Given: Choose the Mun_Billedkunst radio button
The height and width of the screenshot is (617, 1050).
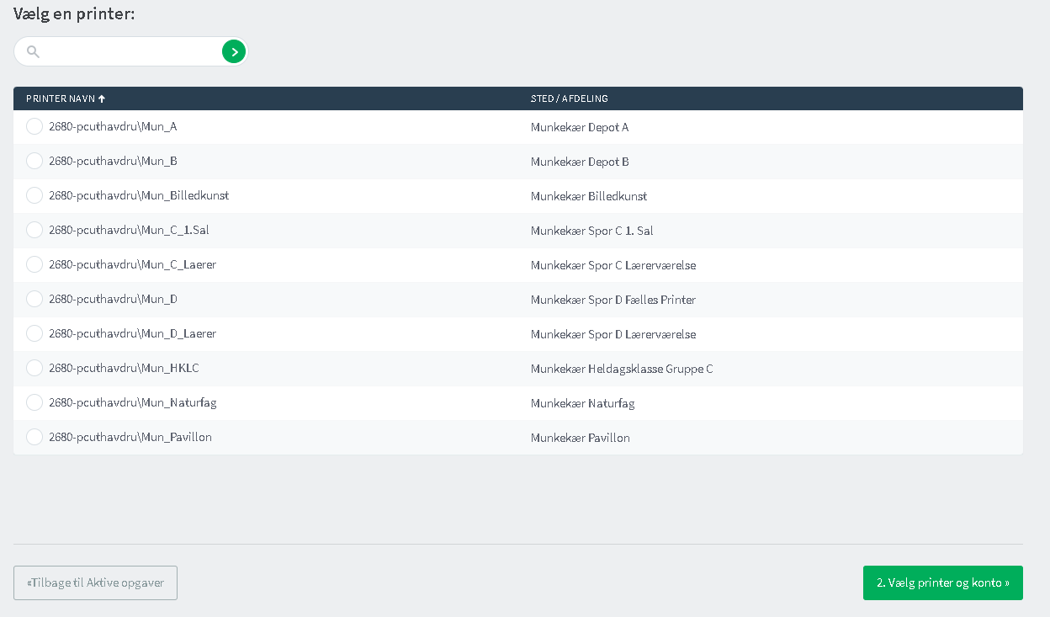Looking at the screenshot, I should (34, 195).
